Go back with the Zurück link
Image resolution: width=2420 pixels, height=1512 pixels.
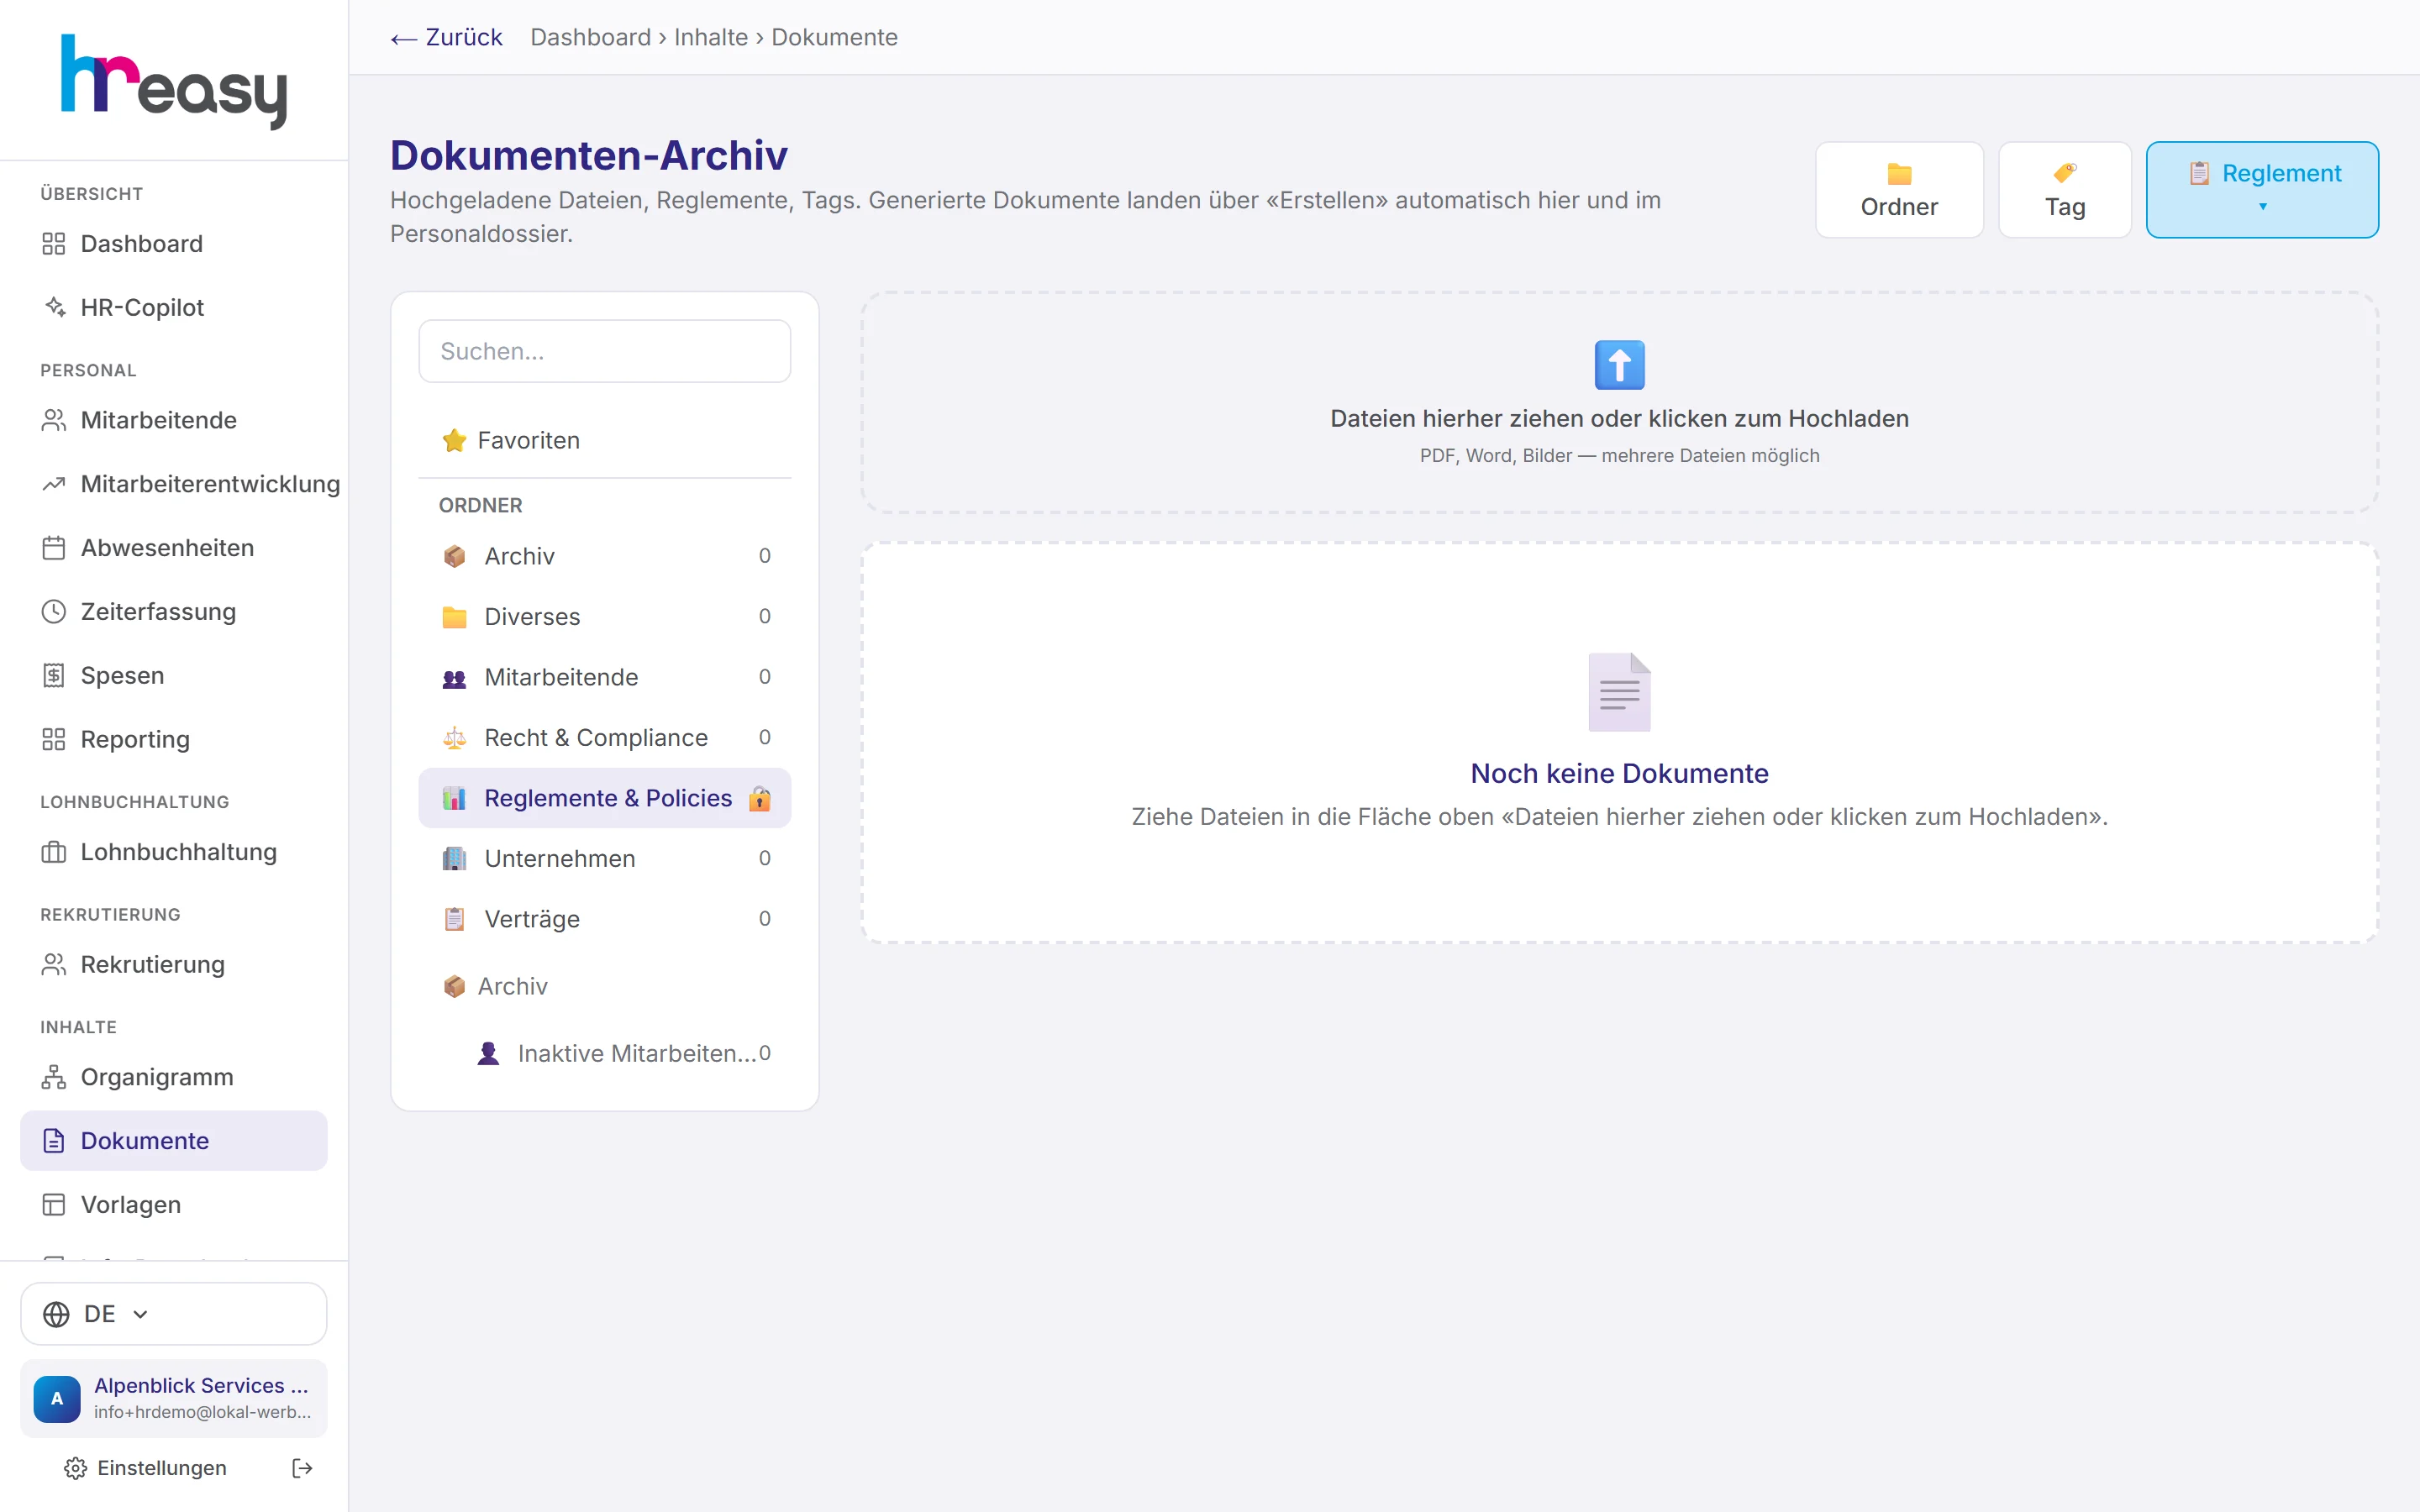(x=446, y=37)
